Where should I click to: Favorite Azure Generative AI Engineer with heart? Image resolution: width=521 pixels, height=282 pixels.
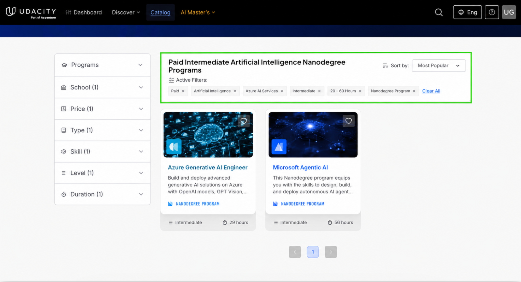pyautogui.click(x=244, y=121)
